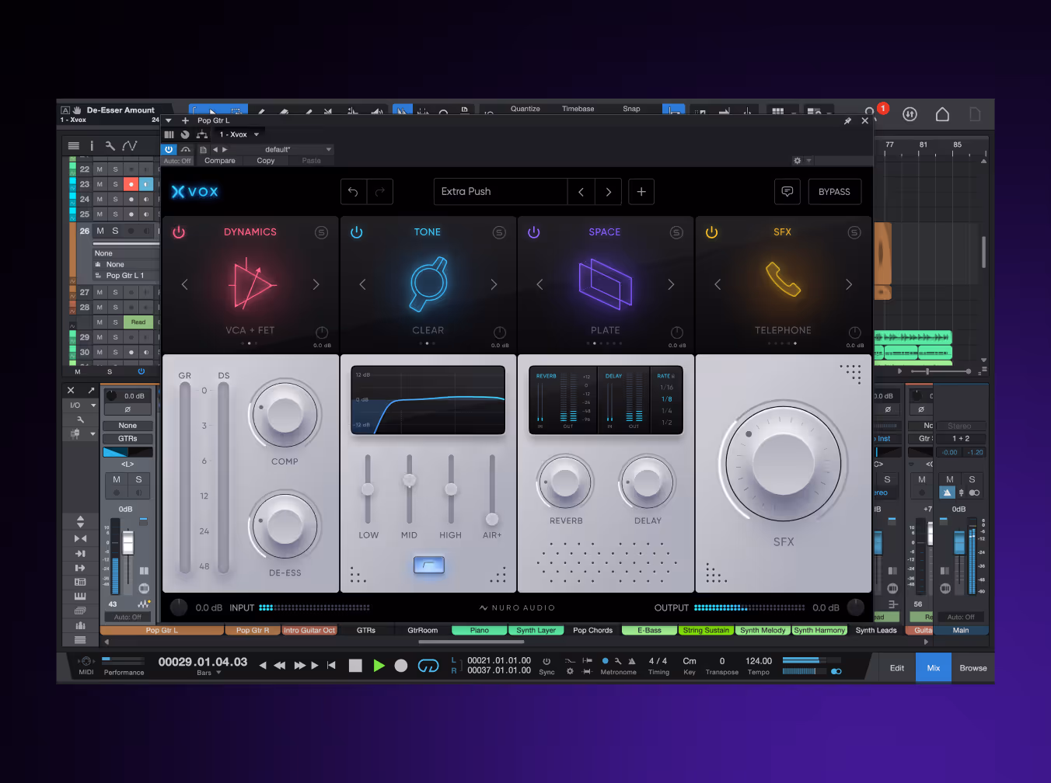Open the comment bubble icon next to BYPASS

pyautogui.click(x=787, y=191)
